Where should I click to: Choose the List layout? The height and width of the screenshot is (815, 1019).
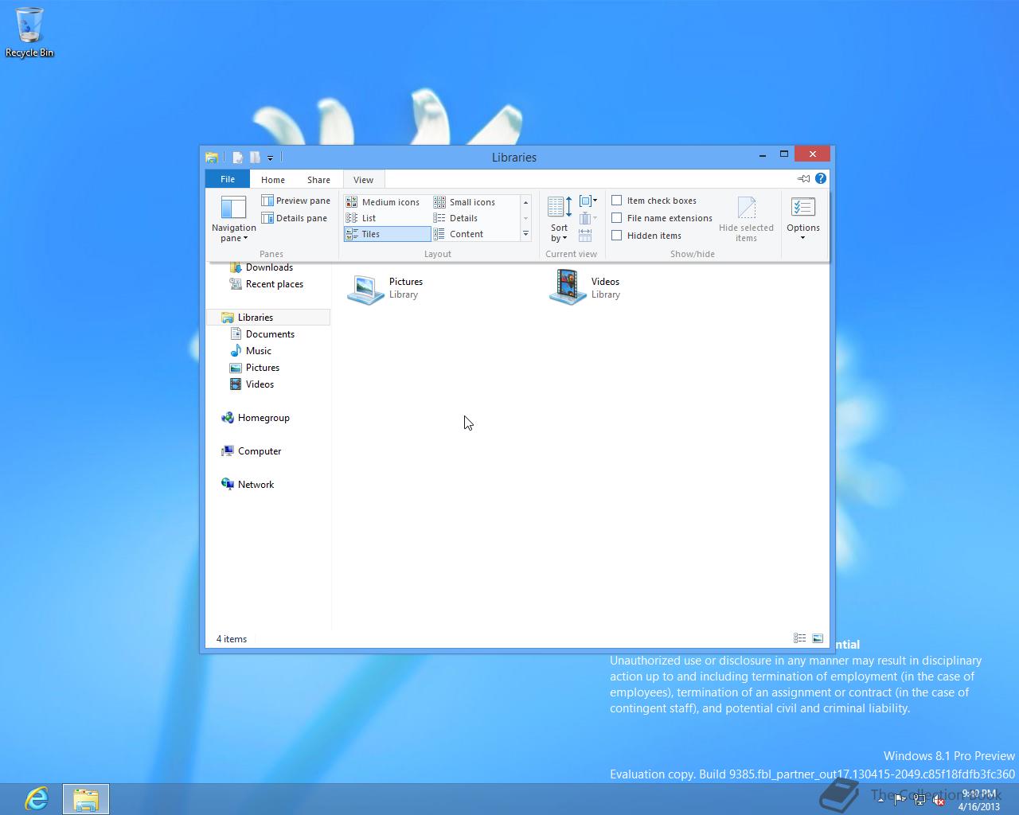(387, 218)
